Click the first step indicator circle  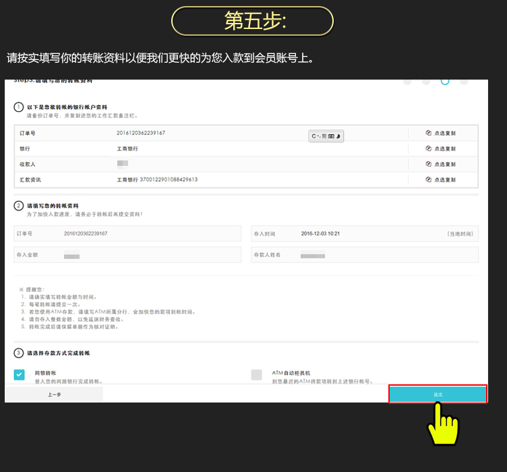point(407,82)
